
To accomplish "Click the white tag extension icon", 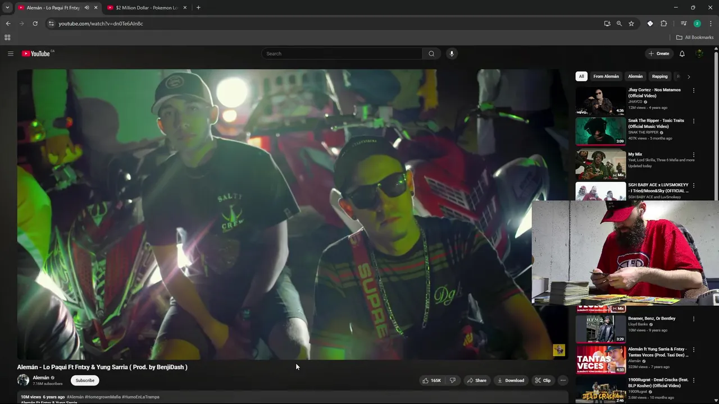I will point(650,24).
